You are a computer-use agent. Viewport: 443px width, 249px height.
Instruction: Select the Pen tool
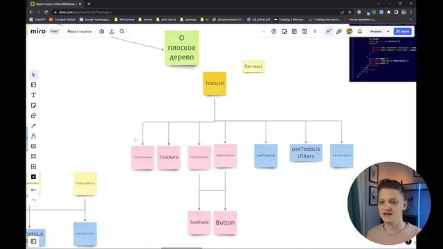click(33, 136)
